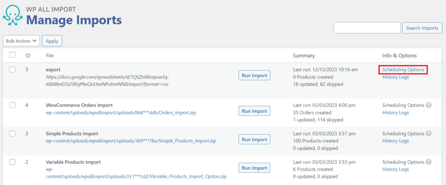Click '18 updated, 82 skipped' summary text
This screenshot has width=446, height=185.
coord(318,84)
